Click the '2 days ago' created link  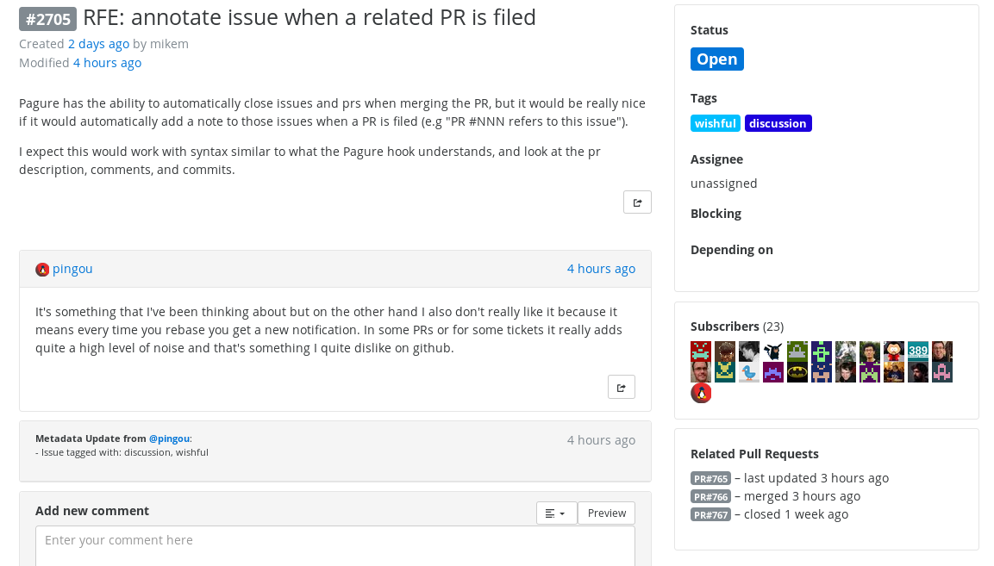coord(98,44)
